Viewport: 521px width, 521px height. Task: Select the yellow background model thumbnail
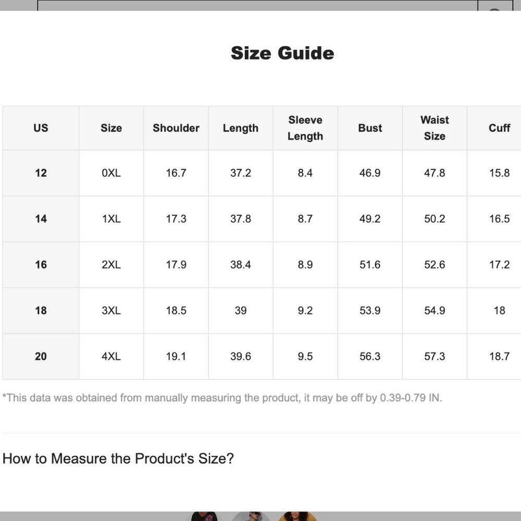(x=297, y=516)
